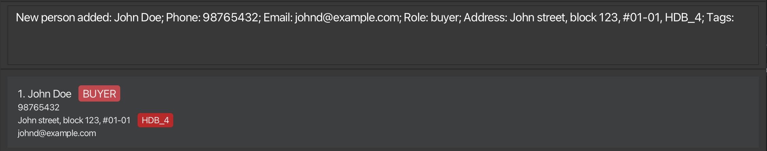Click the John Doe contact name

pyautogui.click(x=50, y=94)
